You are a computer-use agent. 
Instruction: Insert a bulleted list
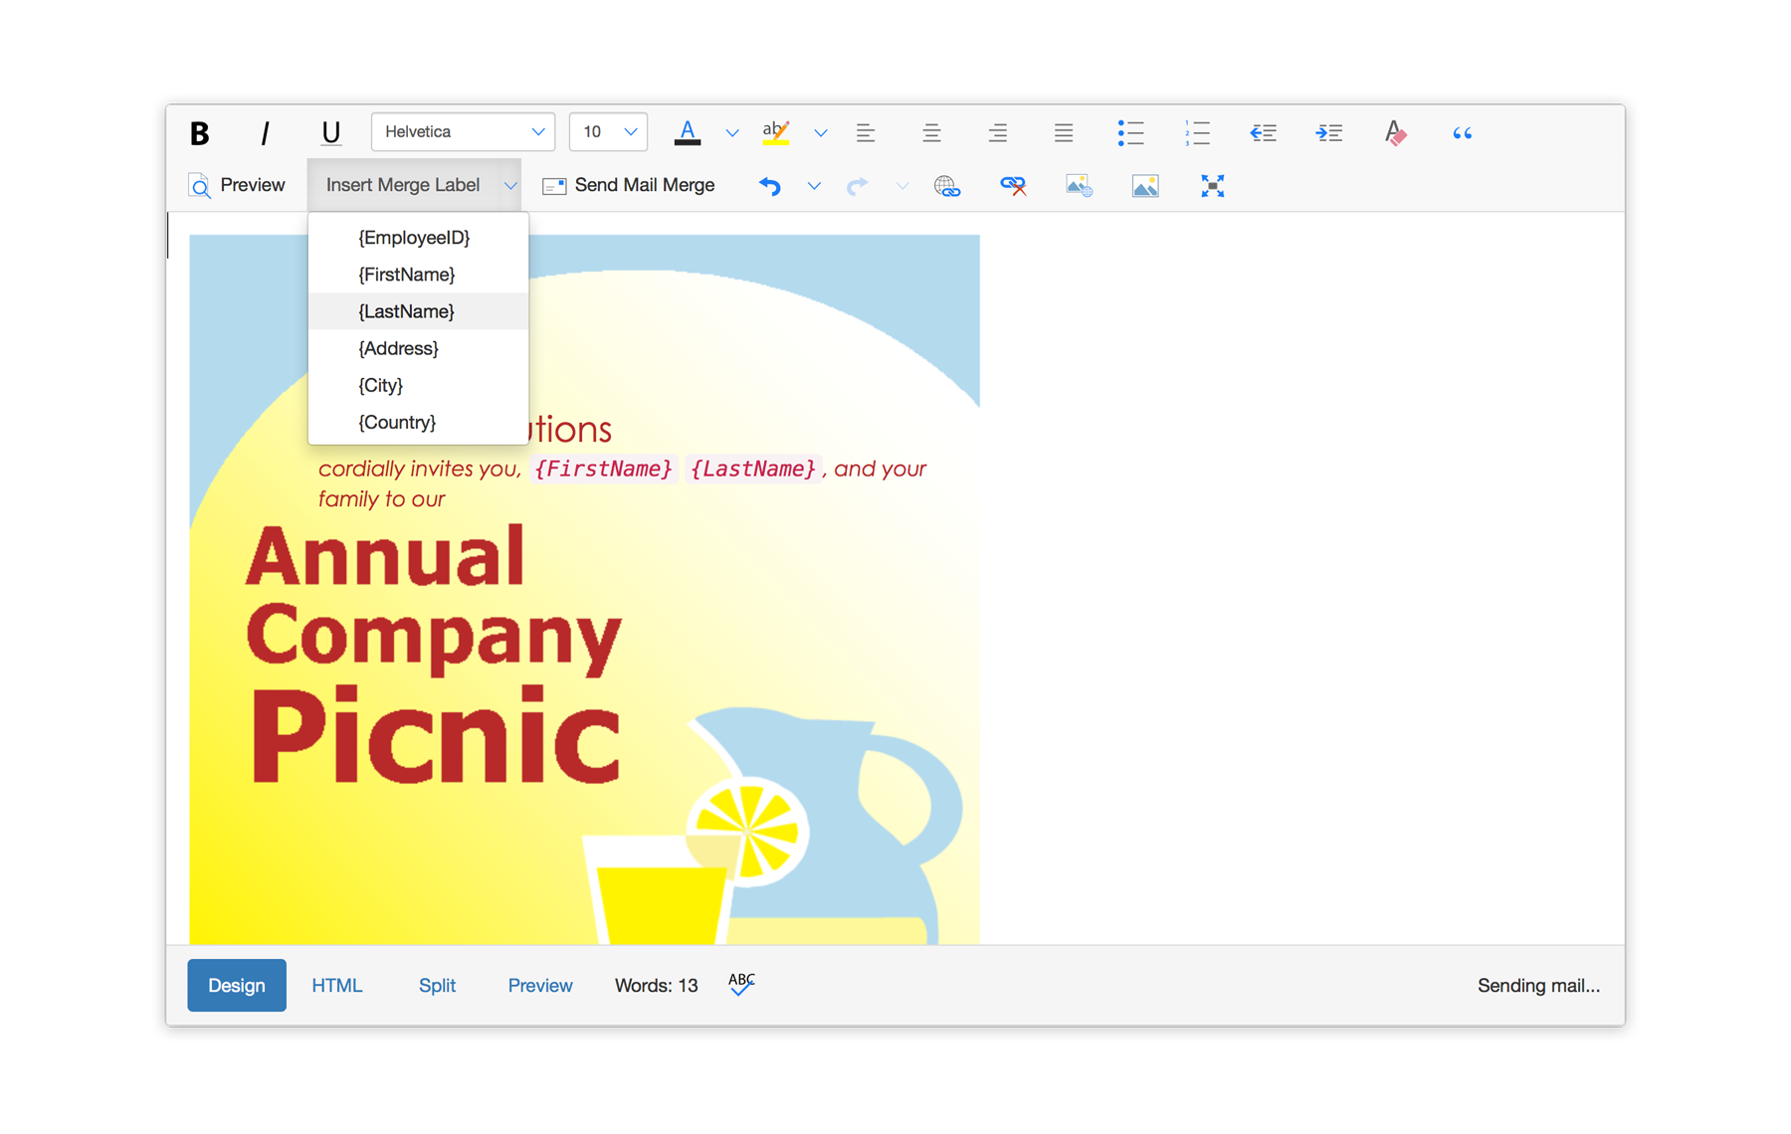(x=1130, y=132)
